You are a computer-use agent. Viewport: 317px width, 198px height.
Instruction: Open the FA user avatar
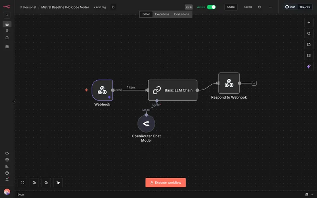tap(7, 192)
